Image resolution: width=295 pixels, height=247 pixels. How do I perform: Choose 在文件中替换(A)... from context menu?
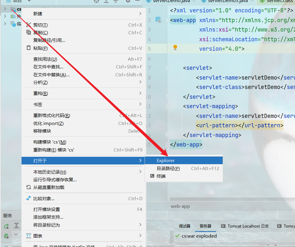(x=84, y=75)
